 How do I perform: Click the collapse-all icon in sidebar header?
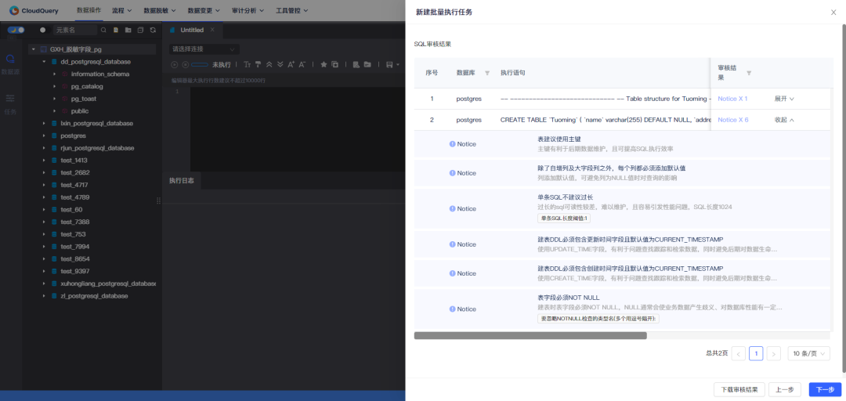point(141,31)
